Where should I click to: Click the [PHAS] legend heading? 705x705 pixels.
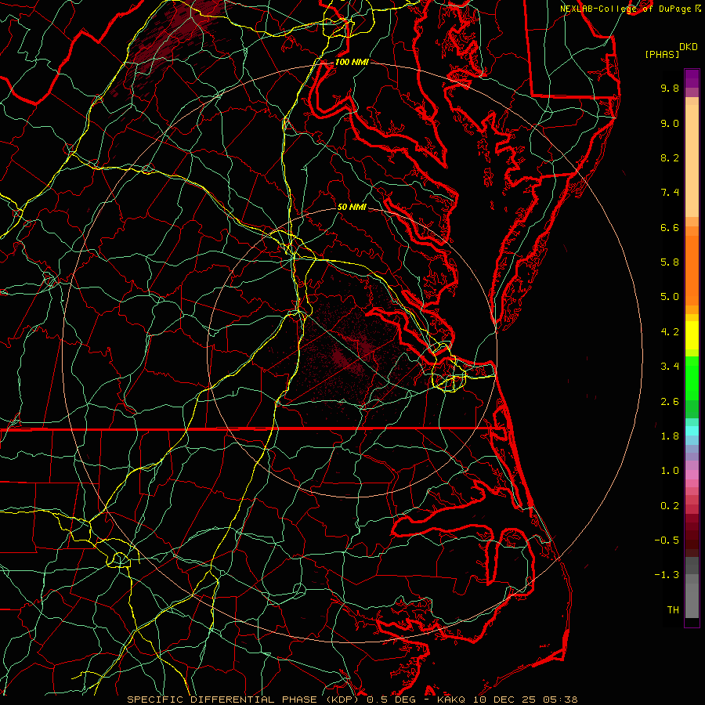[x=662, y=54]
